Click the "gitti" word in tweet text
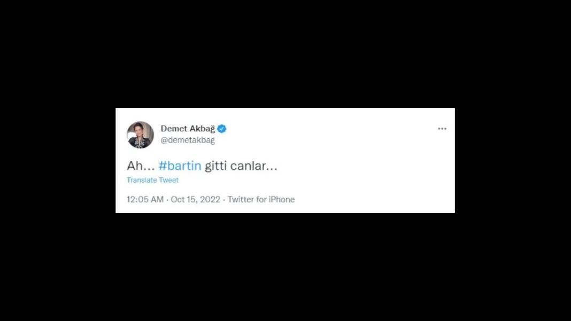 click(x=215, y=166)
